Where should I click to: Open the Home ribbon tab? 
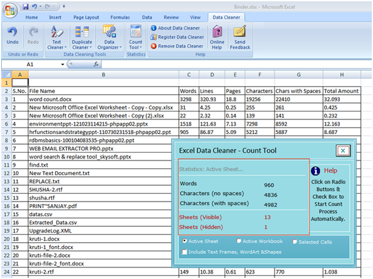31,17
